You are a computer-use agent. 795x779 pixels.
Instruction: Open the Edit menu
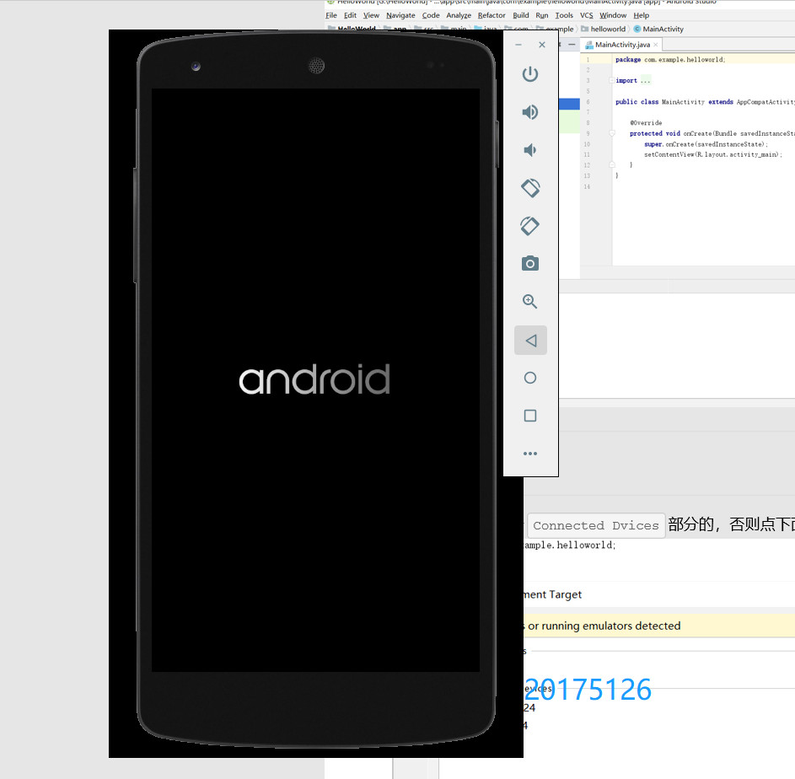point(351,15)
